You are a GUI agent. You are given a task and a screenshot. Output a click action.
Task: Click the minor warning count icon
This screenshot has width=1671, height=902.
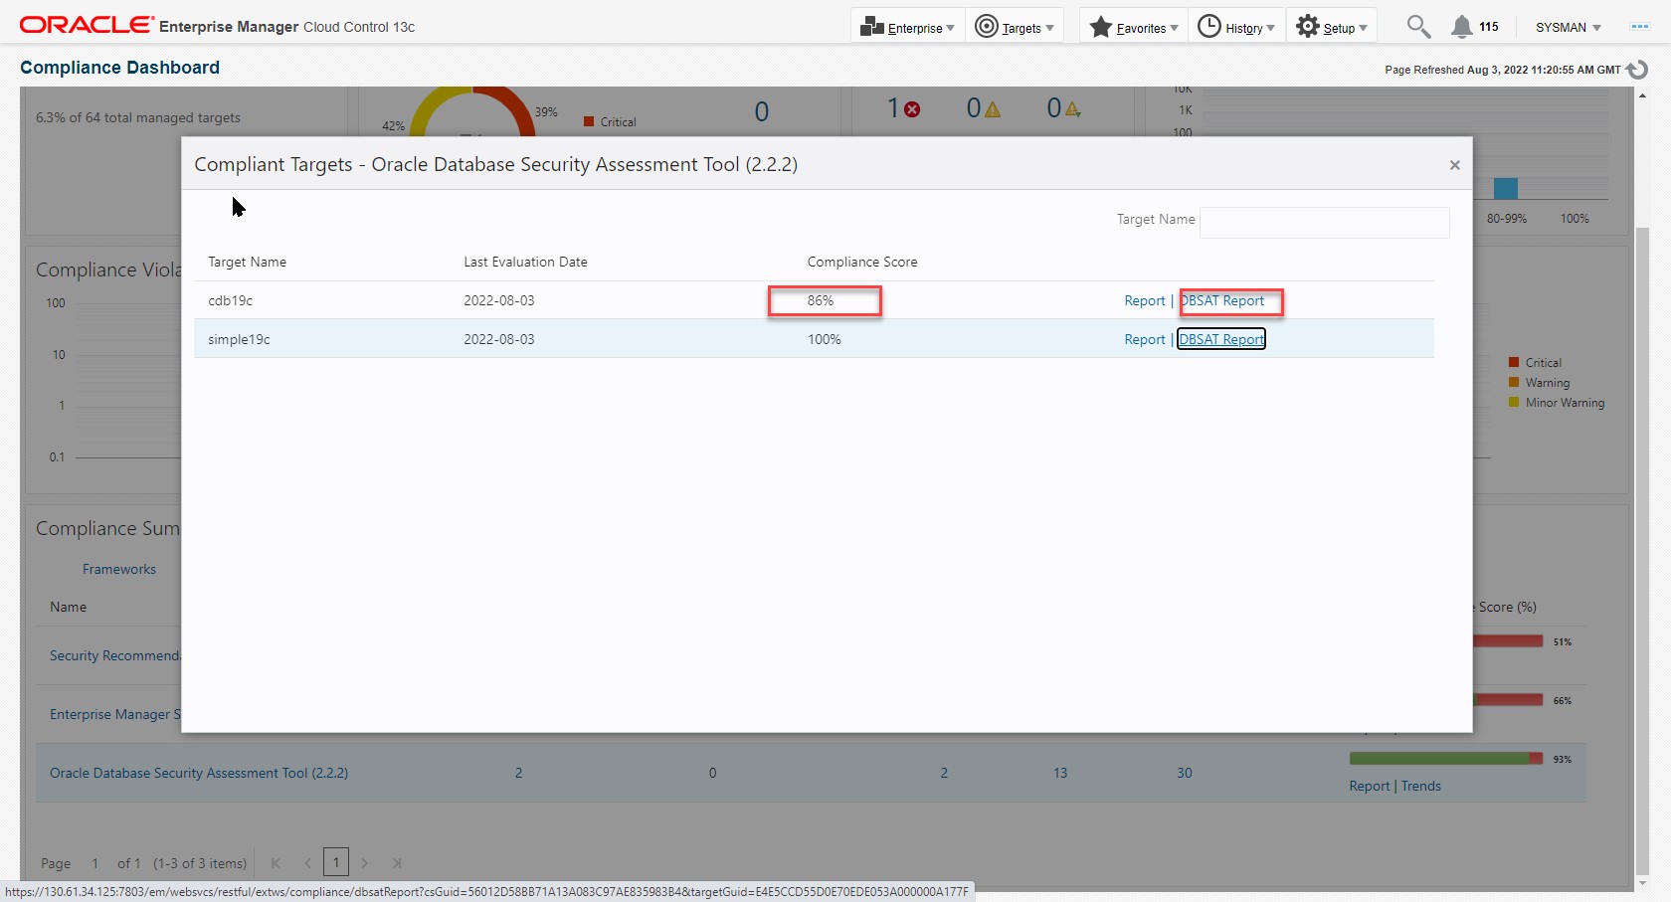(1072, 108)
